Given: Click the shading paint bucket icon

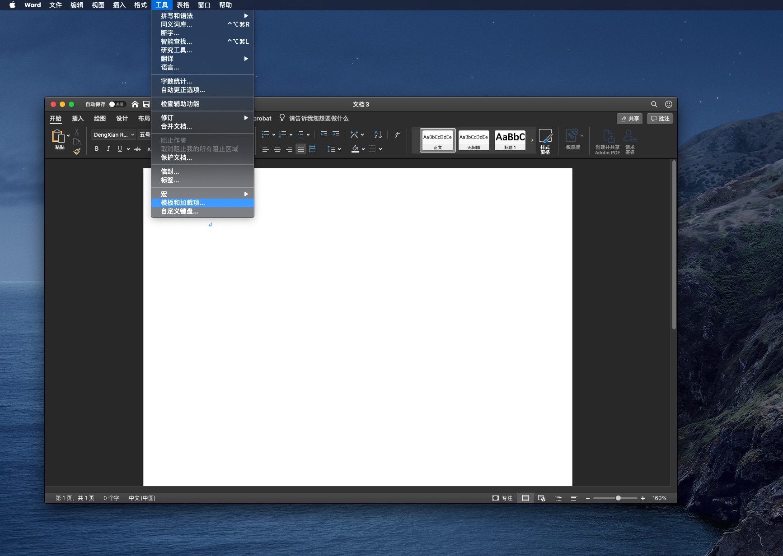Looking at the screenshot, I should pos(355,149).
